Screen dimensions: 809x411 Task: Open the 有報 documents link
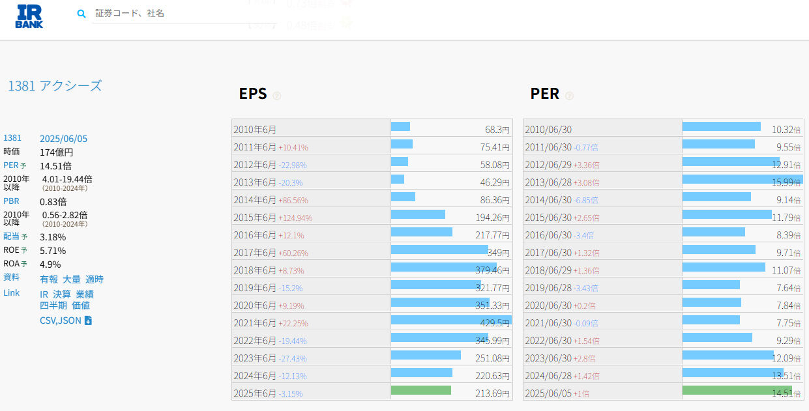pos(49,279)
